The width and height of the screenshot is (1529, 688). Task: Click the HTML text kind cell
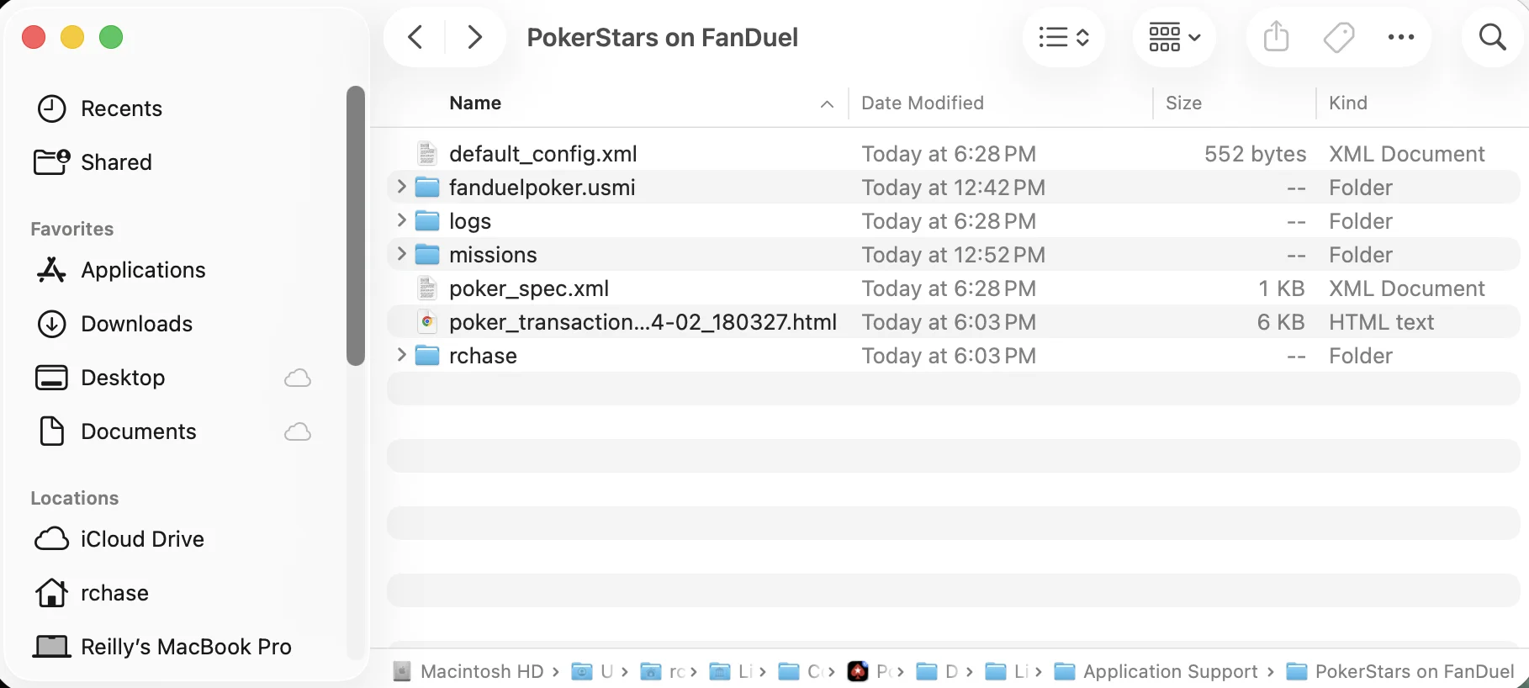(1381, 322)
